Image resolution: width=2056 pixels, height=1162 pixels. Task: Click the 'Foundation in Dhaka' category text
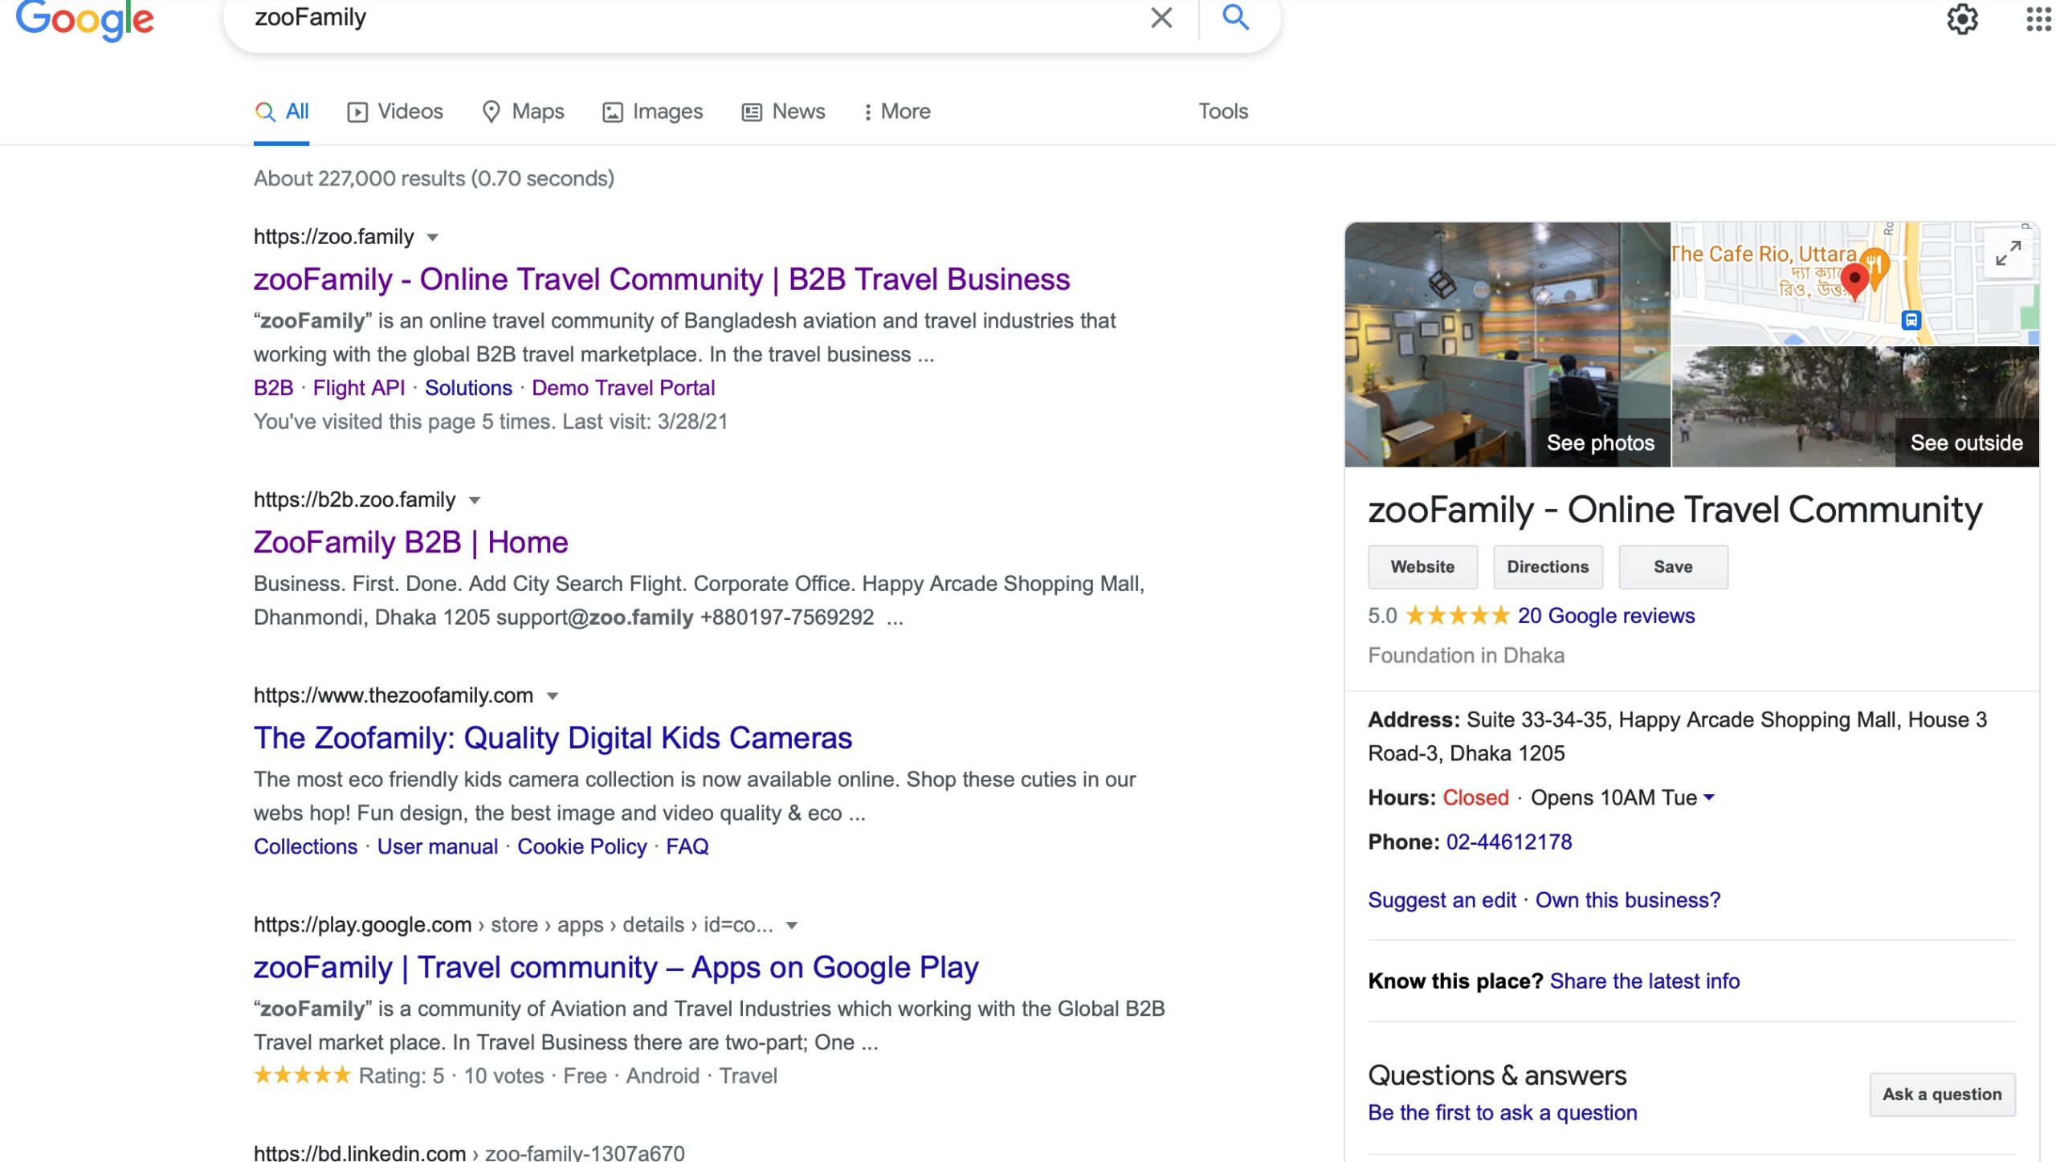pyautogui.click(x=1467, y=656)
